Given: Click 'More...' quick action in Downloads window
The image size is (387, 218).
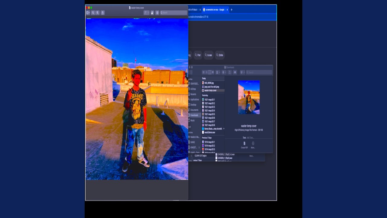Looking at the screenshot, I should coord(253,145).
